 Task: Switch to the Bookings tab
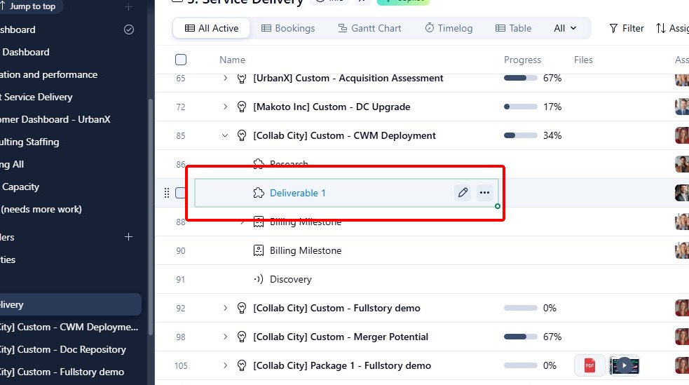tap(288, 28)
